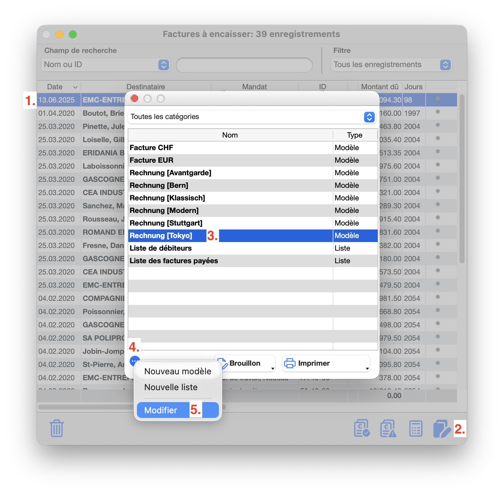Select 'Liste de débiteurs' in the list
The height and width of the screenshot is (494, 504).
point(230,248)
